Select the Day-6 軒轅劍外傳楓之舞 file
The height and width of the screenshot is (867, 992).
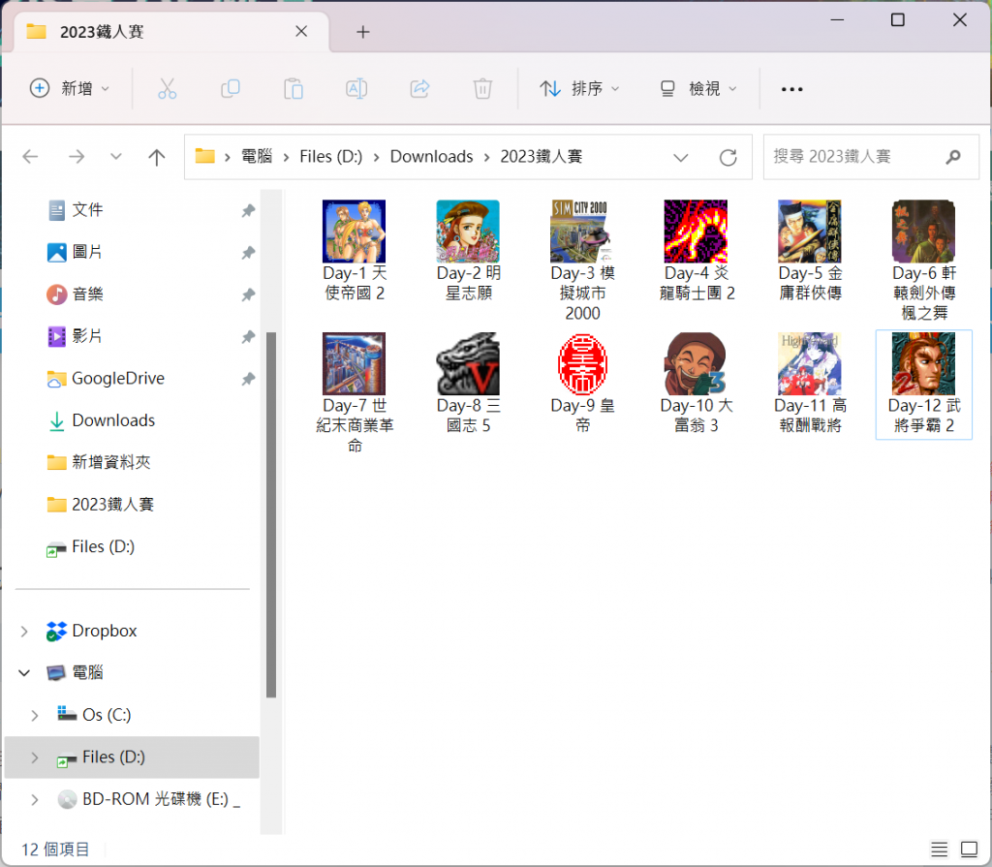923,261
